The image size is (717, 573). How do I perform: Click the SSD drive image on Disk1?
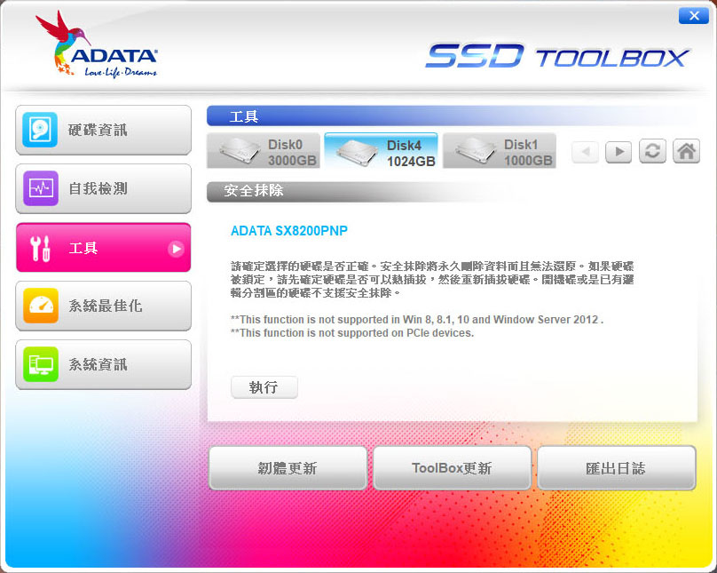(477, 151)
